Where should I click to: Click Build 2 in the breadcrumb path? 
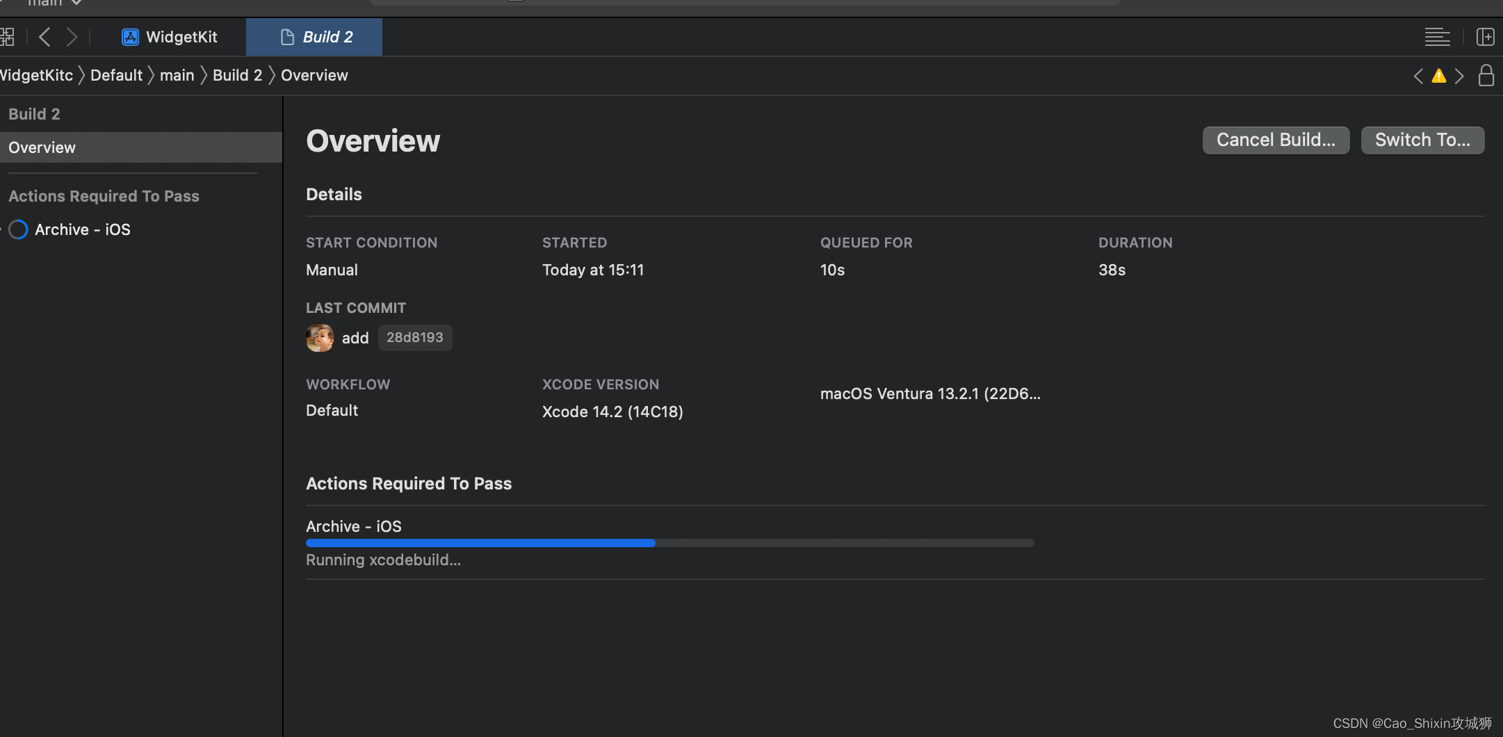[x=238, y=75]
